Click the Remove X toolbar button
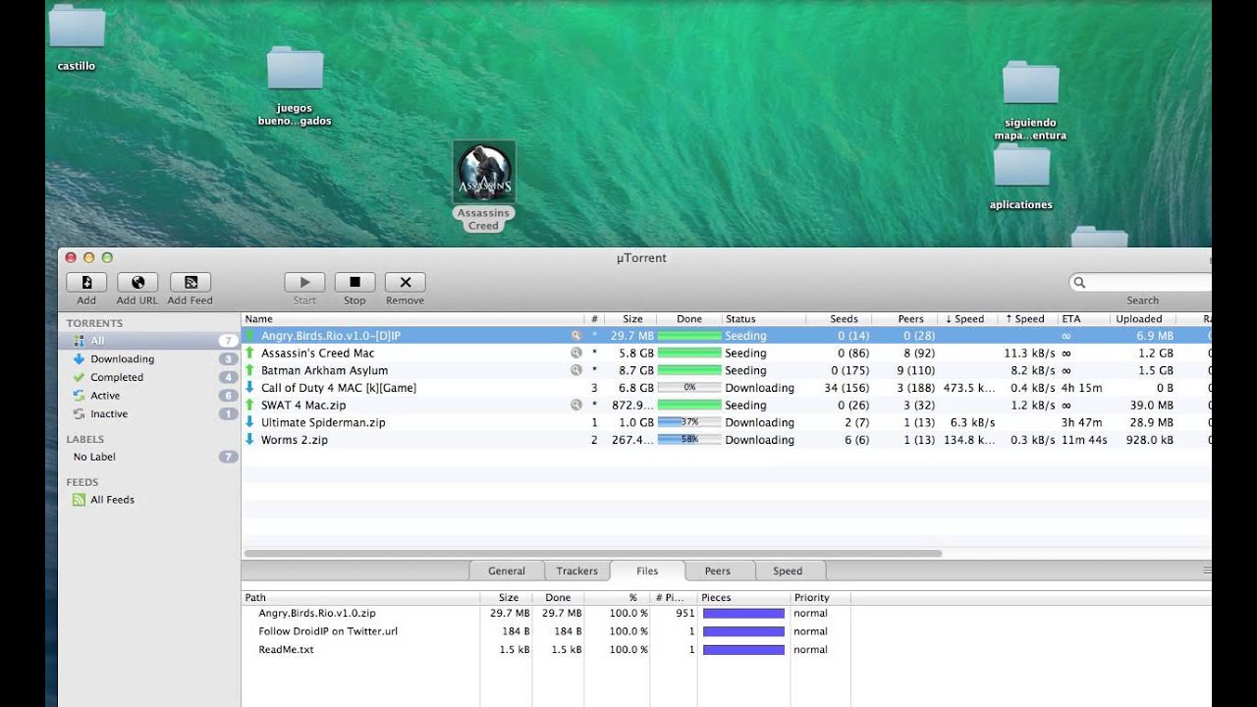This screenshot has width=1257, height=707. (x=405, y=283)
